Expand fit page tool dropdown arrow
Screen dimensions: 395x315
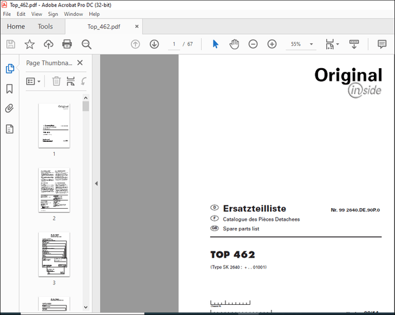point(338,45)
